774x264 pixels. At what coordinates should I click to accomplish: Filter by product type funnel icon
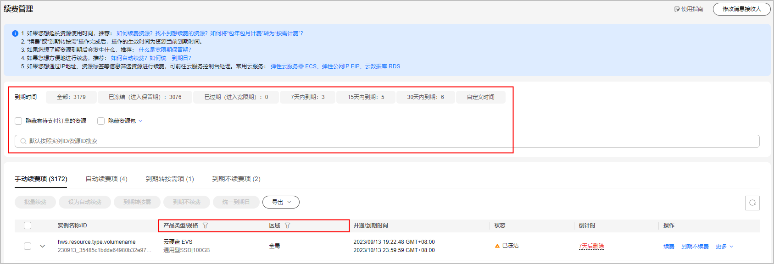[206, 225]
